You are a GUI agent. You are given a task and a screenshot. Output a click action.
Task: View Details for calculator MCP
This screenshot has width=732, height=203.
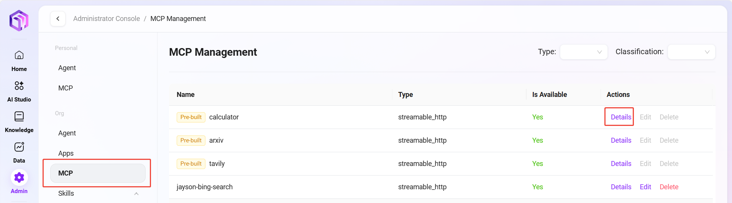[621, 117]
